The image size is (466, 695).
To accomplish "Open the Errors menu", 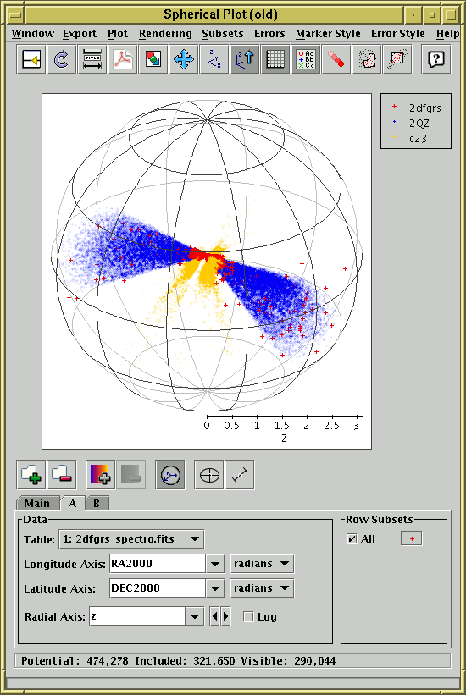I will (x=269, y=34).
